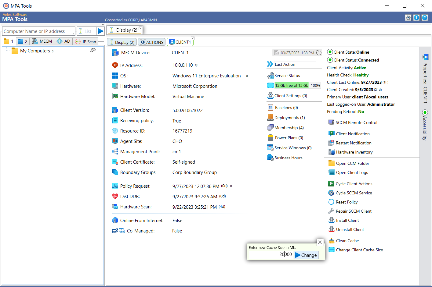Open the info icon in the header
The width and height of the screenshot is (432, 287).
pyautogui.click(x=416, y=18)
